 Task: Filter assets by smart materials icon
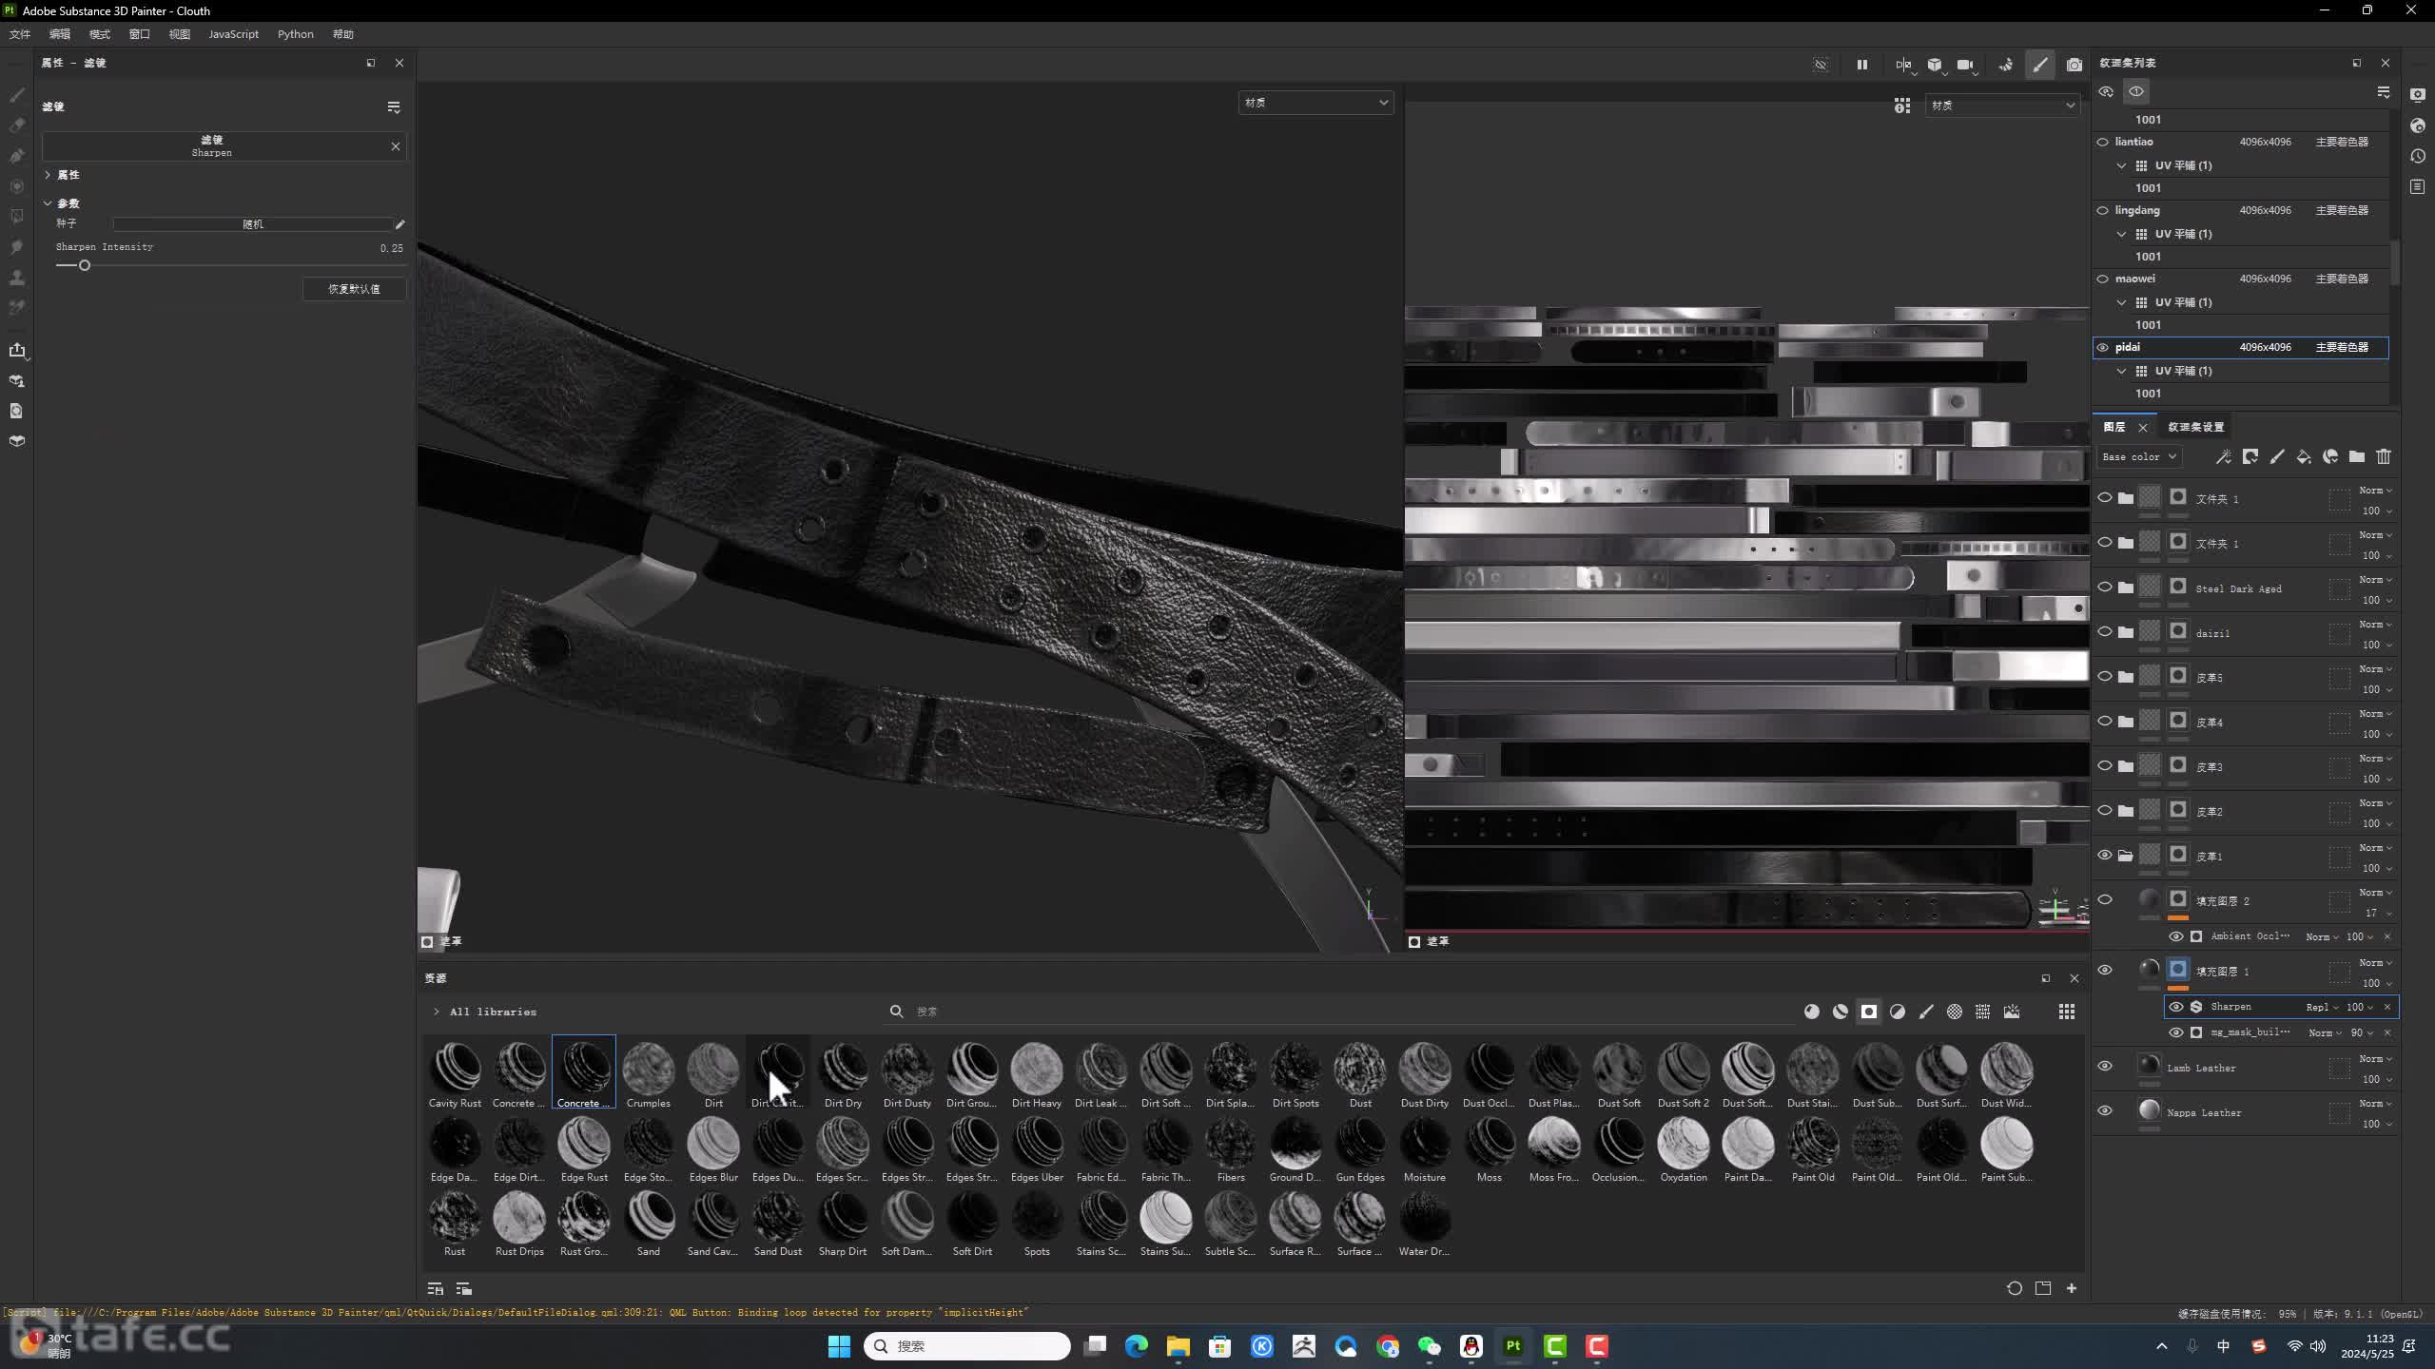(1840, 1012)
